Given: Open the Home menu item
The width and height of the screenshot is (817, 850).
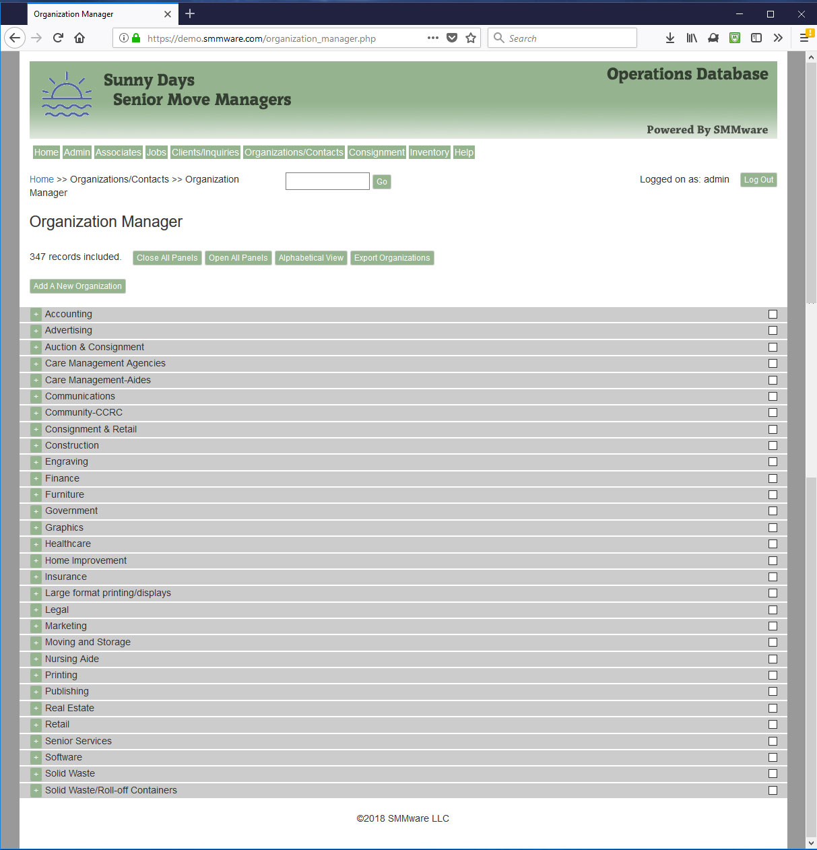Looking at the screenshot, I should coord(46,152).
